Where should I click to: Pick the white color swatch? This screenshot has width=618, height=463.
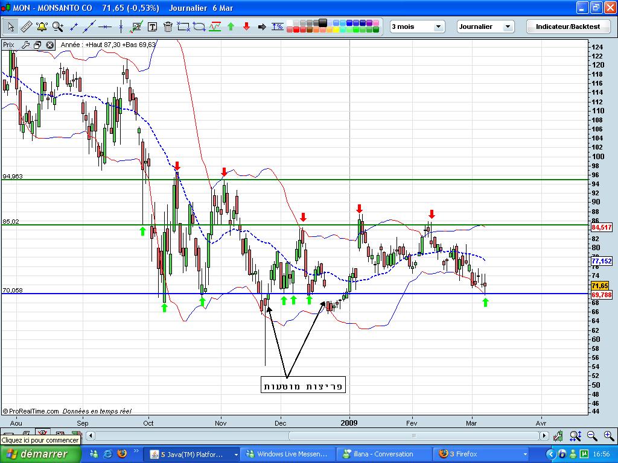pyautogui.click(x=290, y=23)
